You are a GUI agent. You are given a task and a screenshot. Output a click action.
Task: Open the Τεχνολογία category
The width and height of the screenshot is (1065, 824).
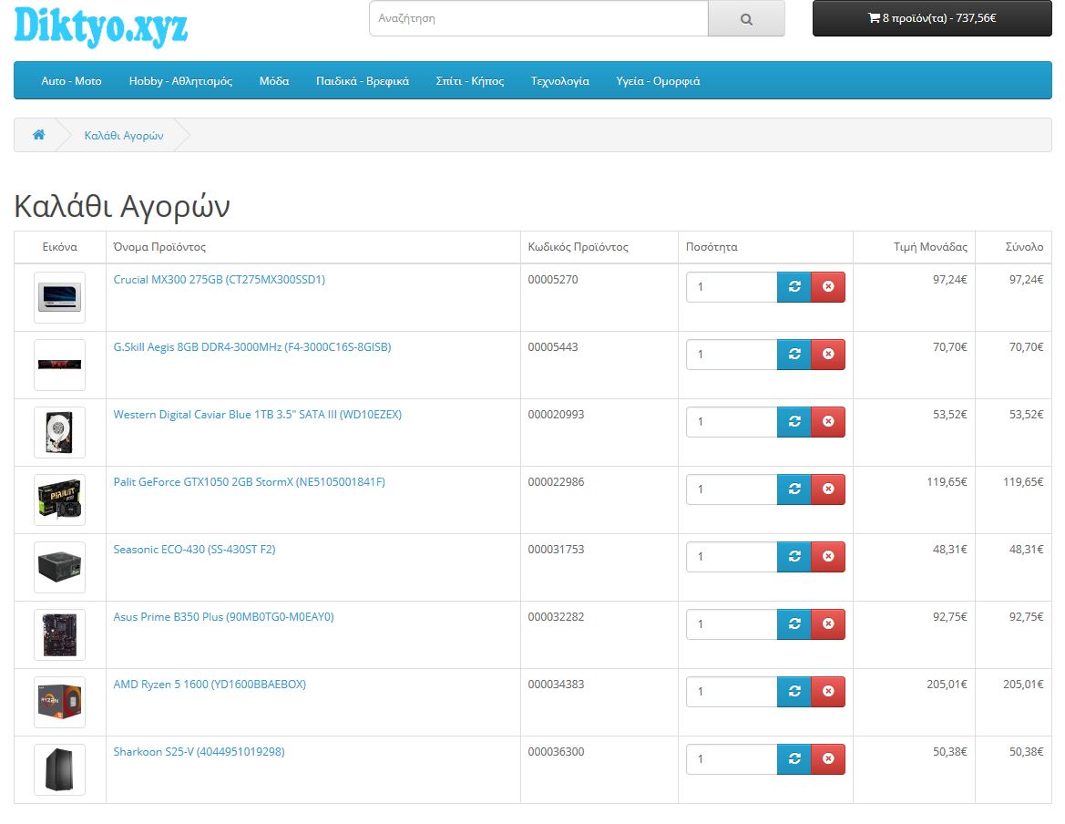coord(560,81)
